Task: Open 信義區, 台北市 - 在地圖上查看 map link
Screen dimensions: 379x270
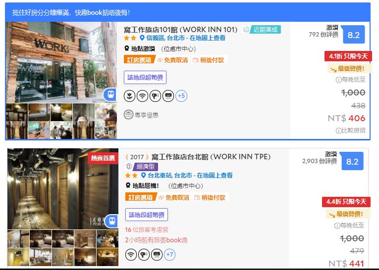Action: [186, 38]
